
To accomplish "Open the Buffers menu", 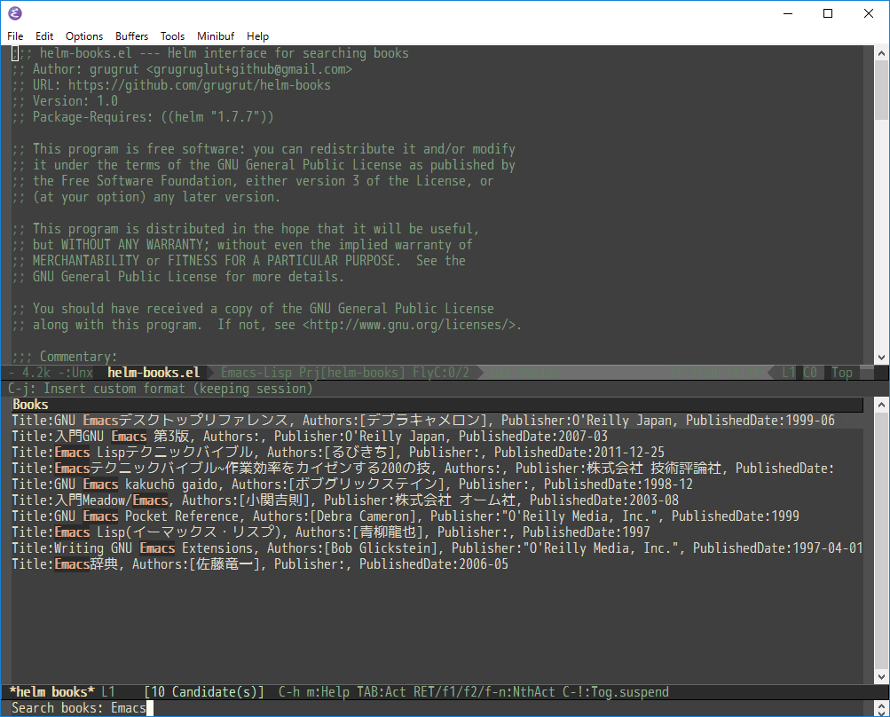I will [131, 36].
